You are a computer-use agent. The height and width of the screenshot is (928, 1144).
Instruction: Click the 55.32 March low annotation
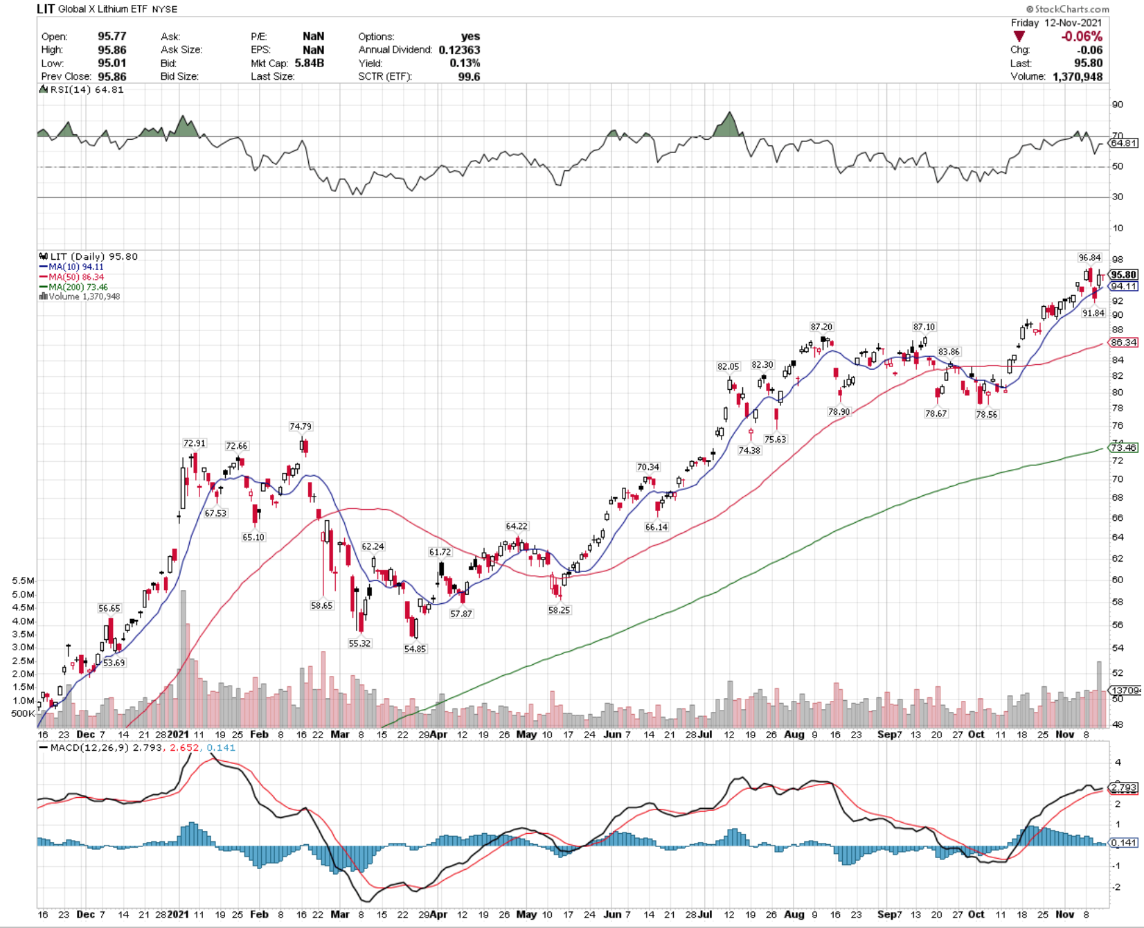click(x=360, y=643)
